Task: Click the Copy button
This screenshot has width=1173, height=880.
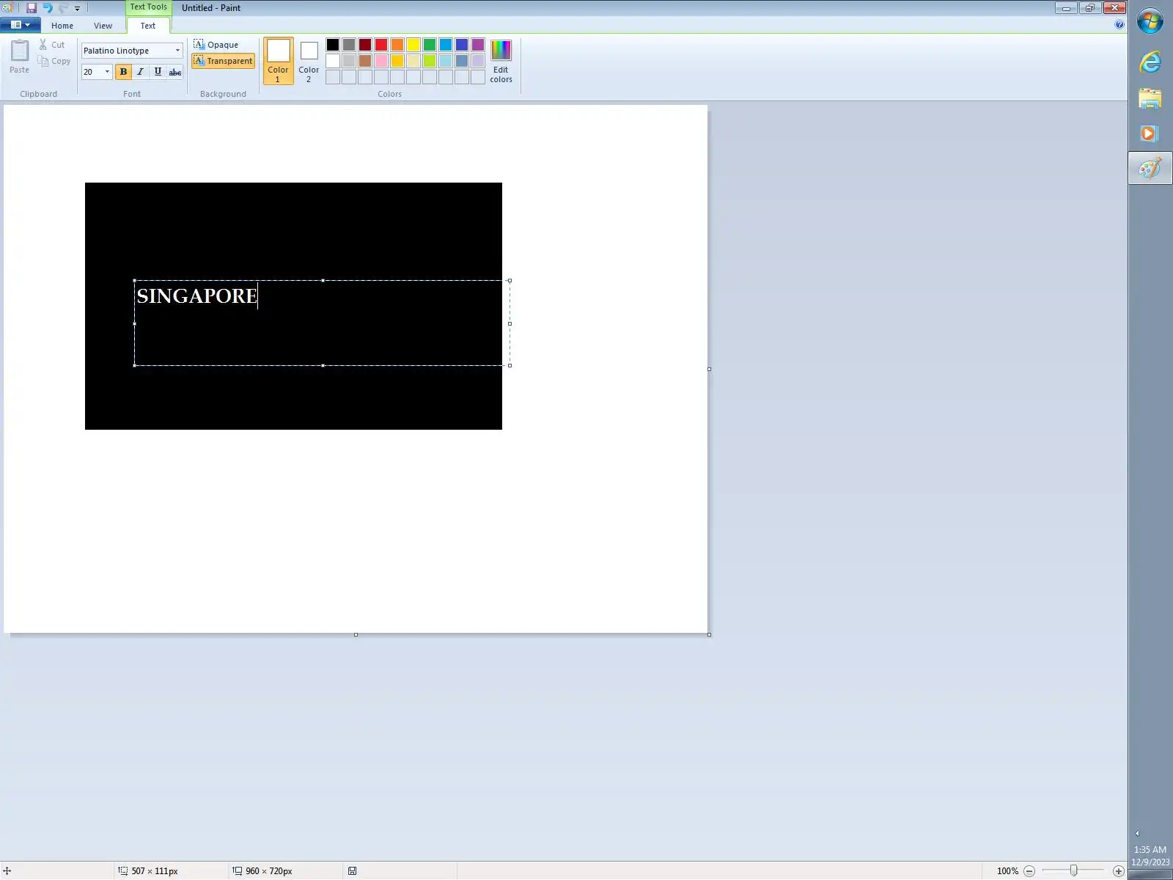Action: [54, 61]
